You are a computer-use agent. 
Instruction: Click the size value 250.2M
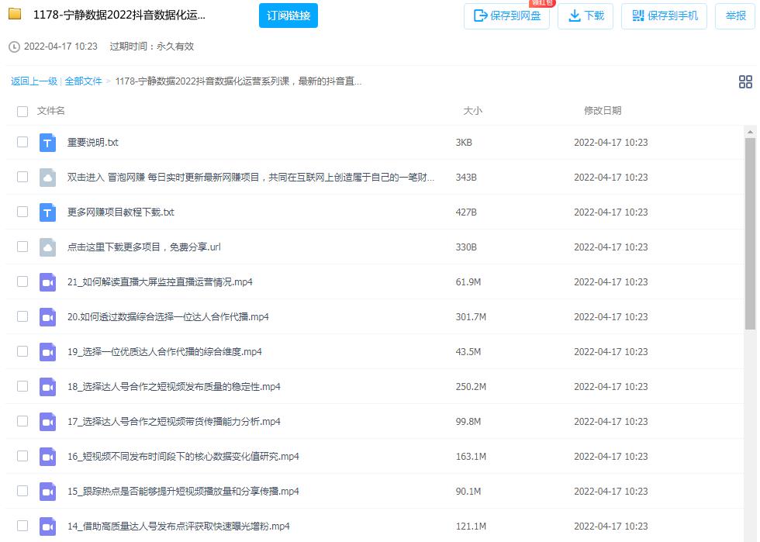point(471,387)
